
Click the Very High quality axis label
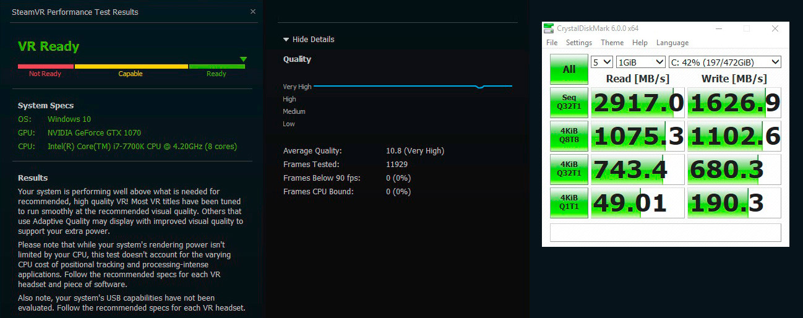pos(298,87)
